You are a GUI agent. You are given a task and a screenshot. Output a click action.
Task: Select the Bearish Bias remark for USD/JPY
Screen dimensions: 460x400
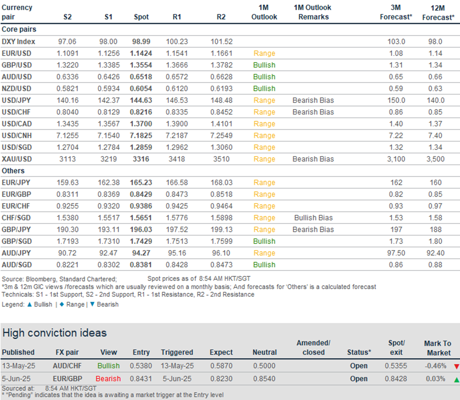coord(313,100)
